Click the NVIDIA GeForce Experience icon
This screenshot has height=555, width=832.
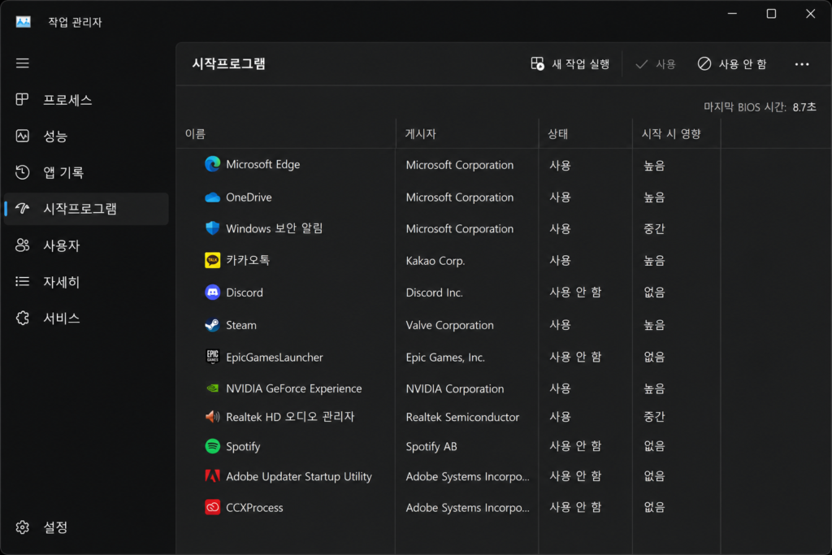tap(212, 388)
